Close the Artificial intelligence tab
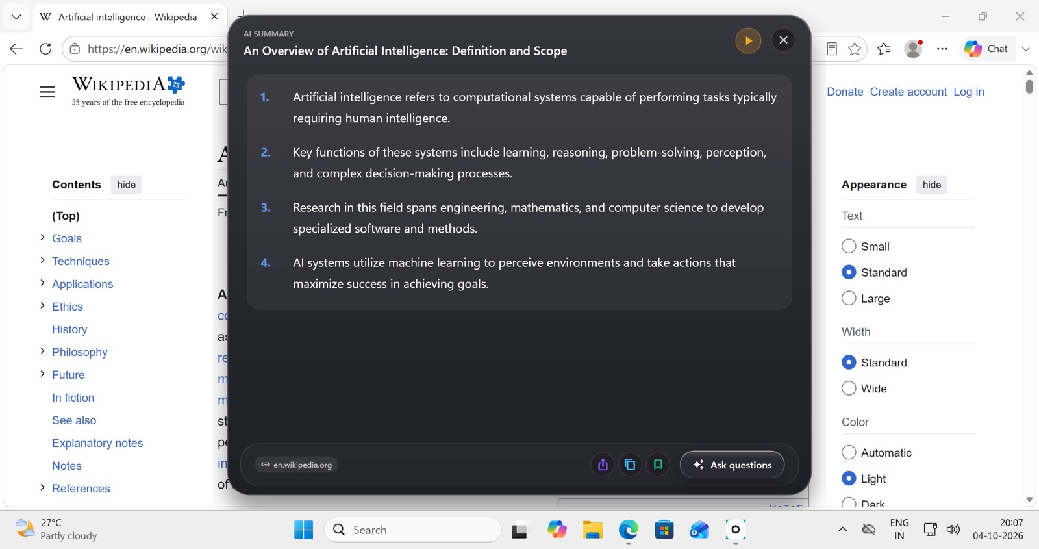Viewport: 1039px width, 549px height. click(214, 17)
